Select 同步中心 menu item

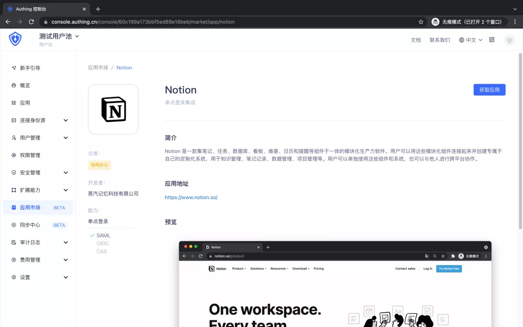pyautogui.click(x=38, y=225)
